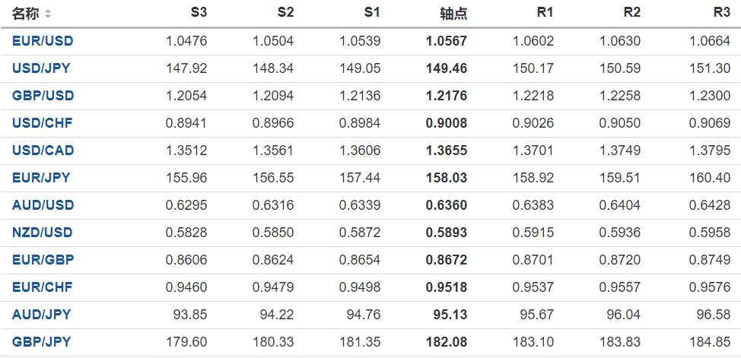This screenshot has height=358, width=741.
Task: Click the sort arrows beside 名称 header
Action: click(49, 14)
